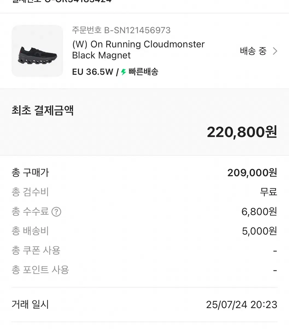Open the On Running Cloudmonster product title

click(138, 50)
